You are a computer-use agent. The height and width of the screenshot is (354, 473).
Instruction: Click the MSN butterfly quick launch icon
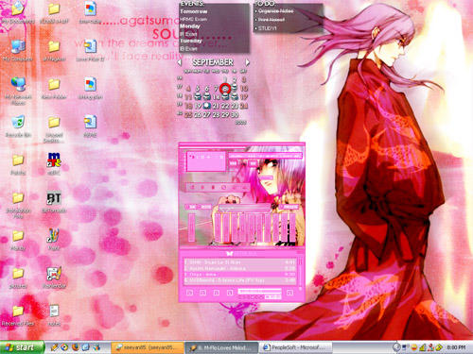[96, 347]
